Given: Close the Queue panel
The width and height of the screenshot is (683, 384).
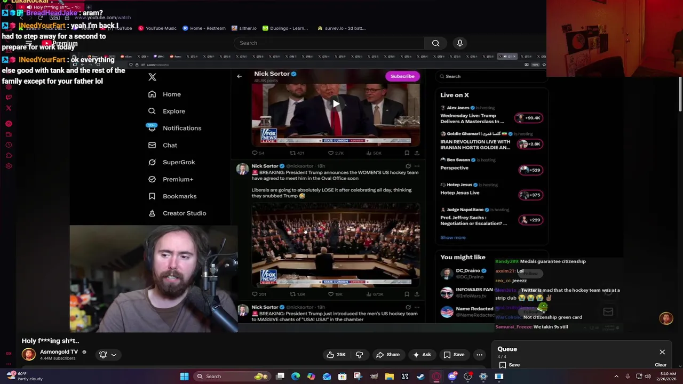Looking at the screenshot, I should pos(662,352).
